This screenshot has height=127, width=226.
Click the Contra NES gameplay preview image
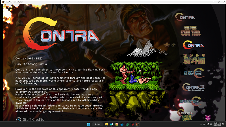[137, 76]
